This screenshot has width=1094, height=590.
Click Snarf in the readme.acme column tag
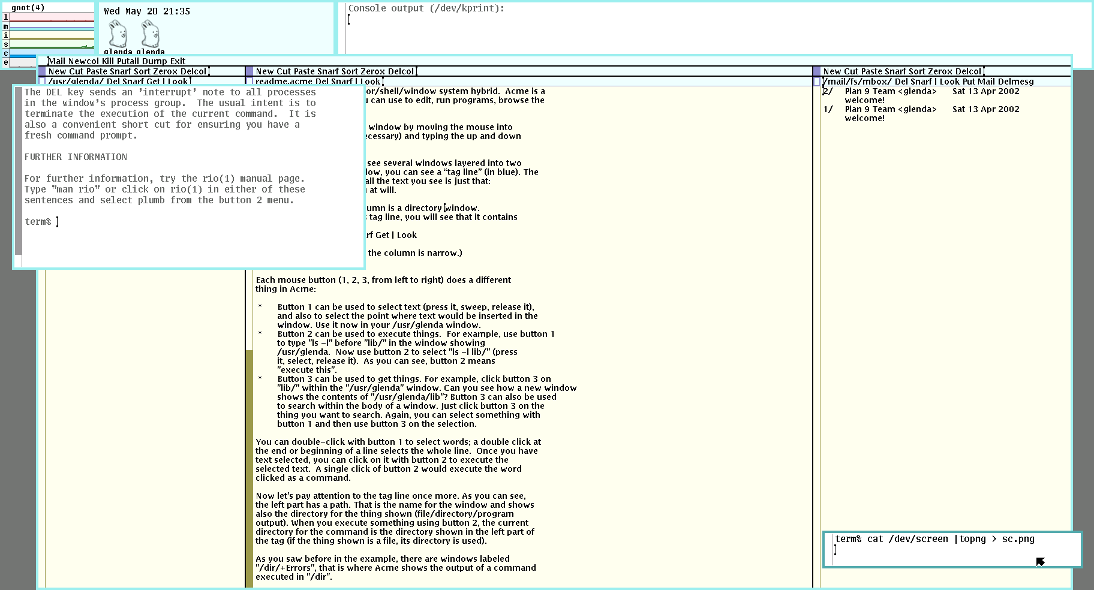coord(329,71)
